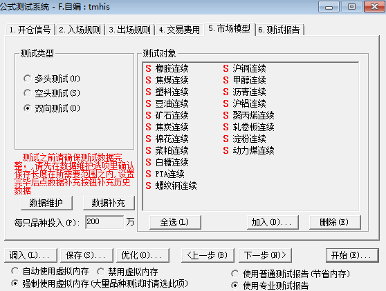Viewport: 386px width, 291px height.
Task: Select 多头测试 radio option
Action: coord(52,79)
